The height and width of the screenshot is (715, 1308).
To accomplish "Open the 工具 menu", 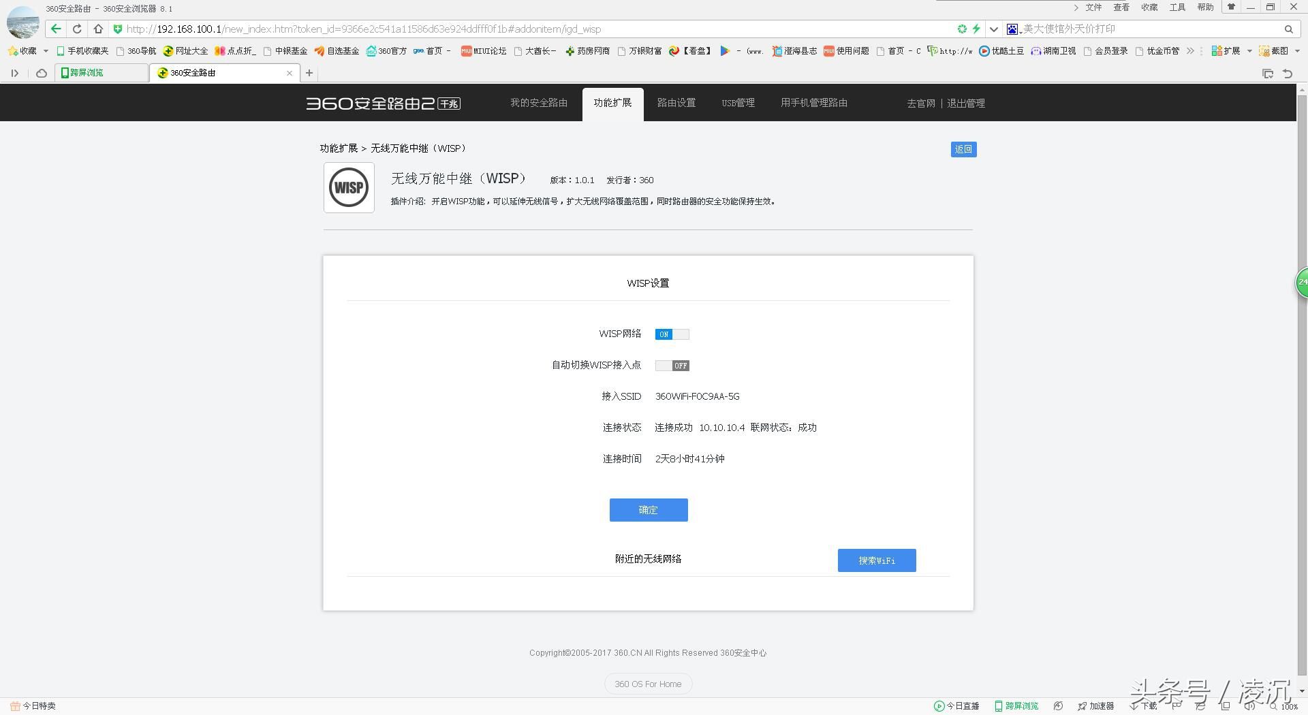I will pos(1177,7).
